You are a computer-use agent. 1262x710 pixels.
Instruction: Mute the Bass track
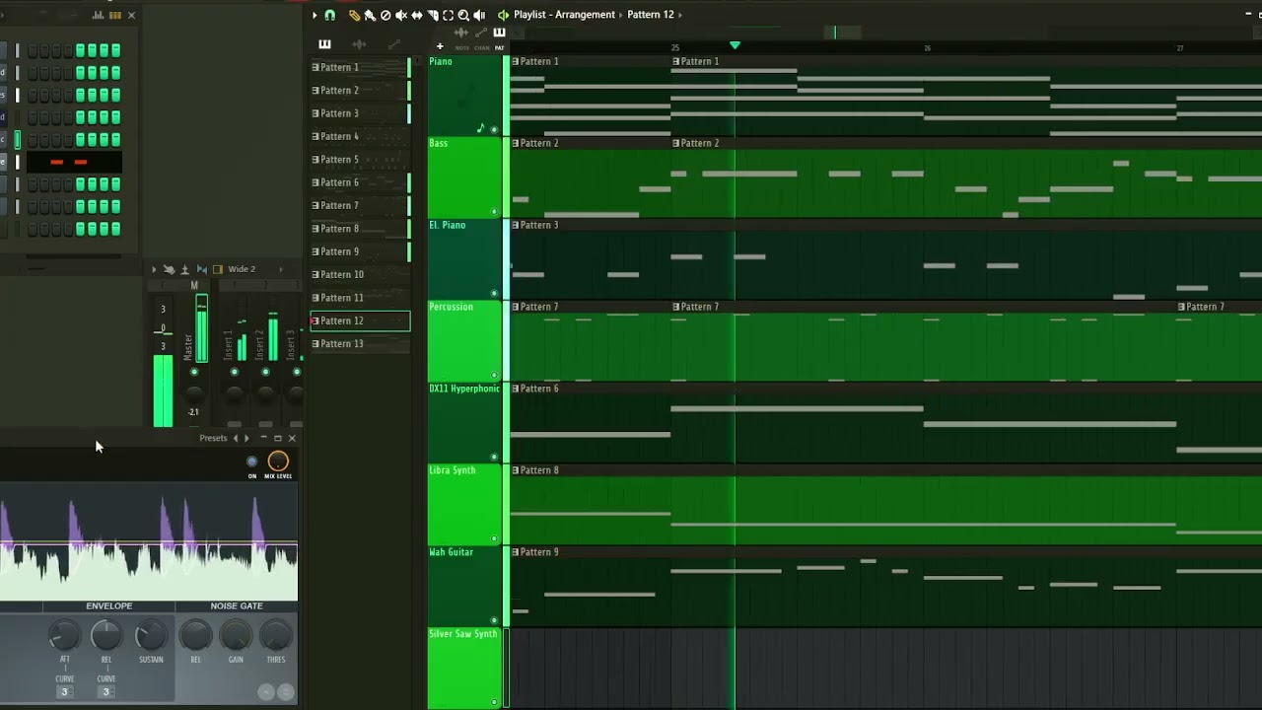(x=494, y=211)
